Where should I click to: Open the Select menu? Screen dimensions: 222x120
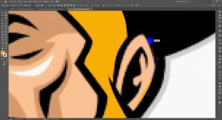[30, 1]
